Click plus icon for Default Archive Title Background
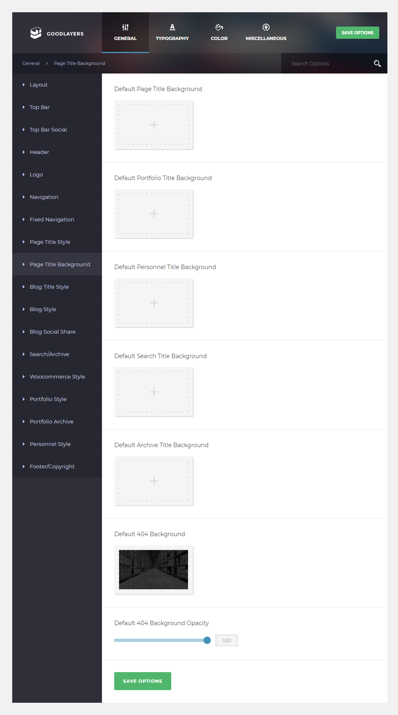398x715 pixels. tap(154, 481)
